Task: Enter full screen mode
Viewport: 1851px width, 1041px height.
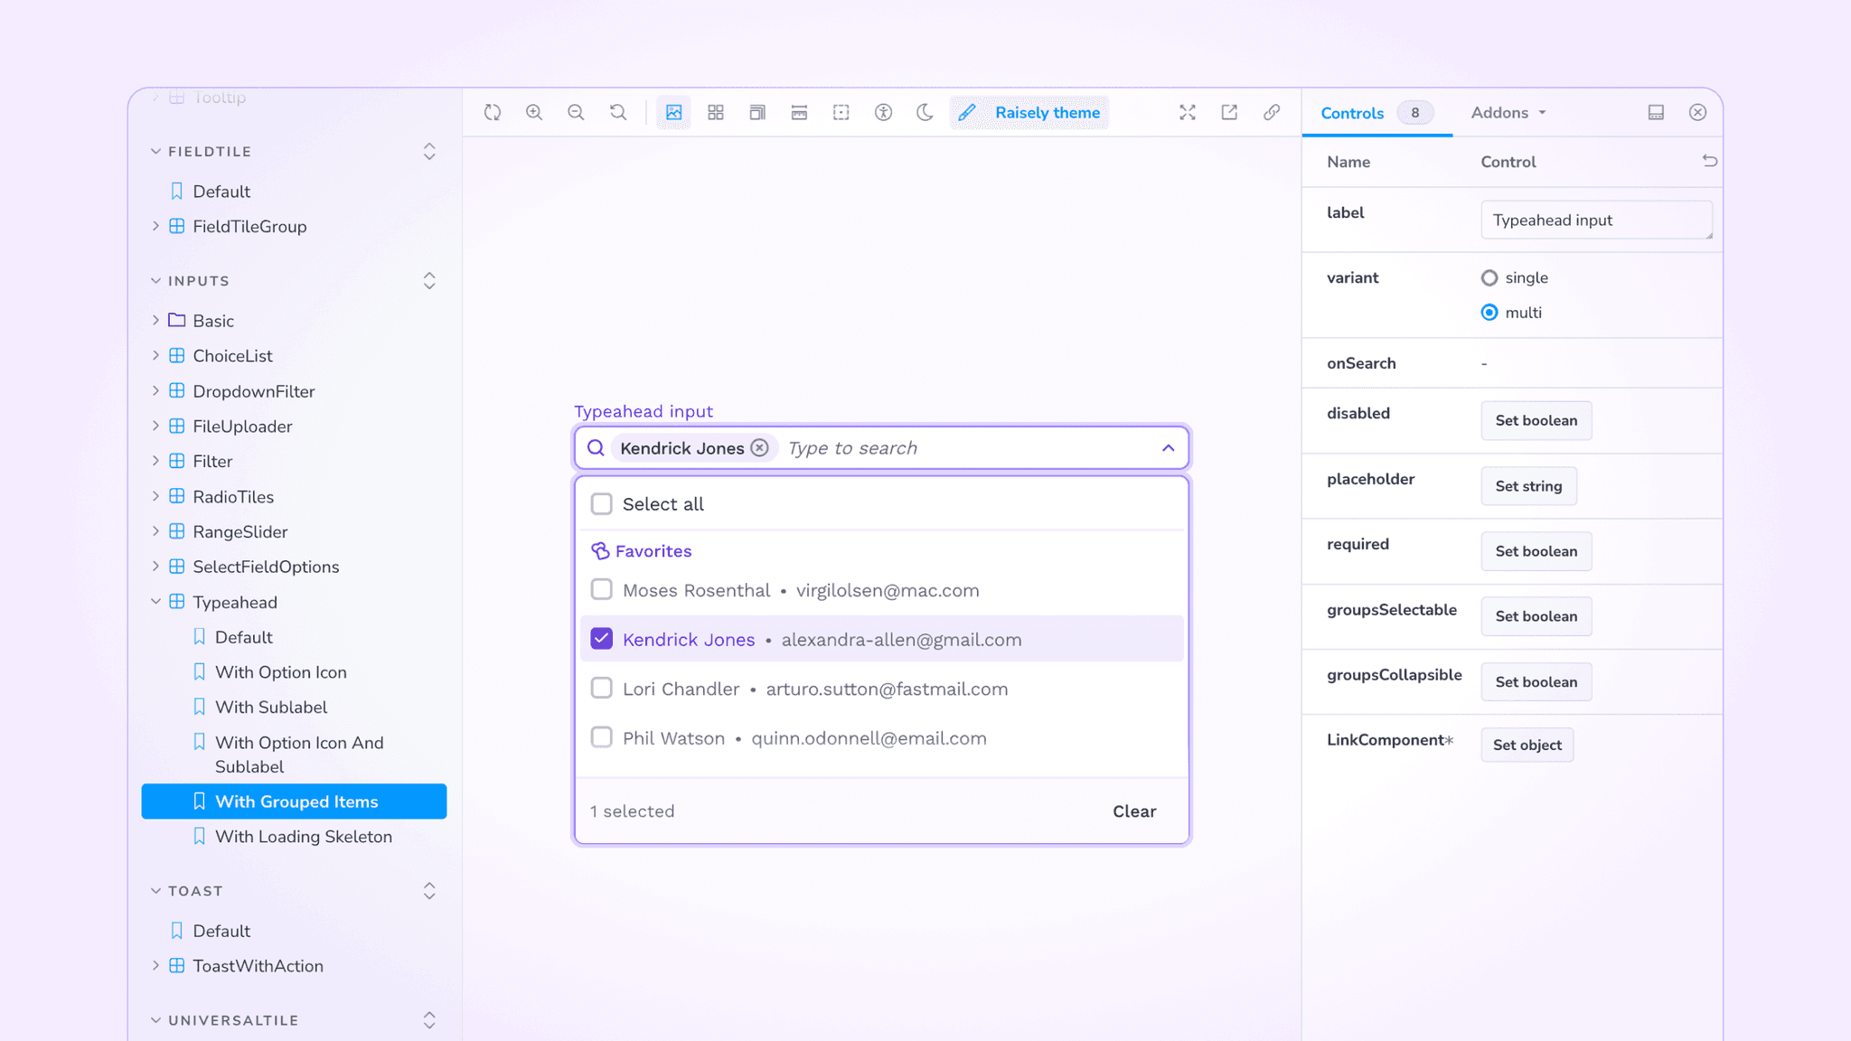Action: (x=1188, y=112)
